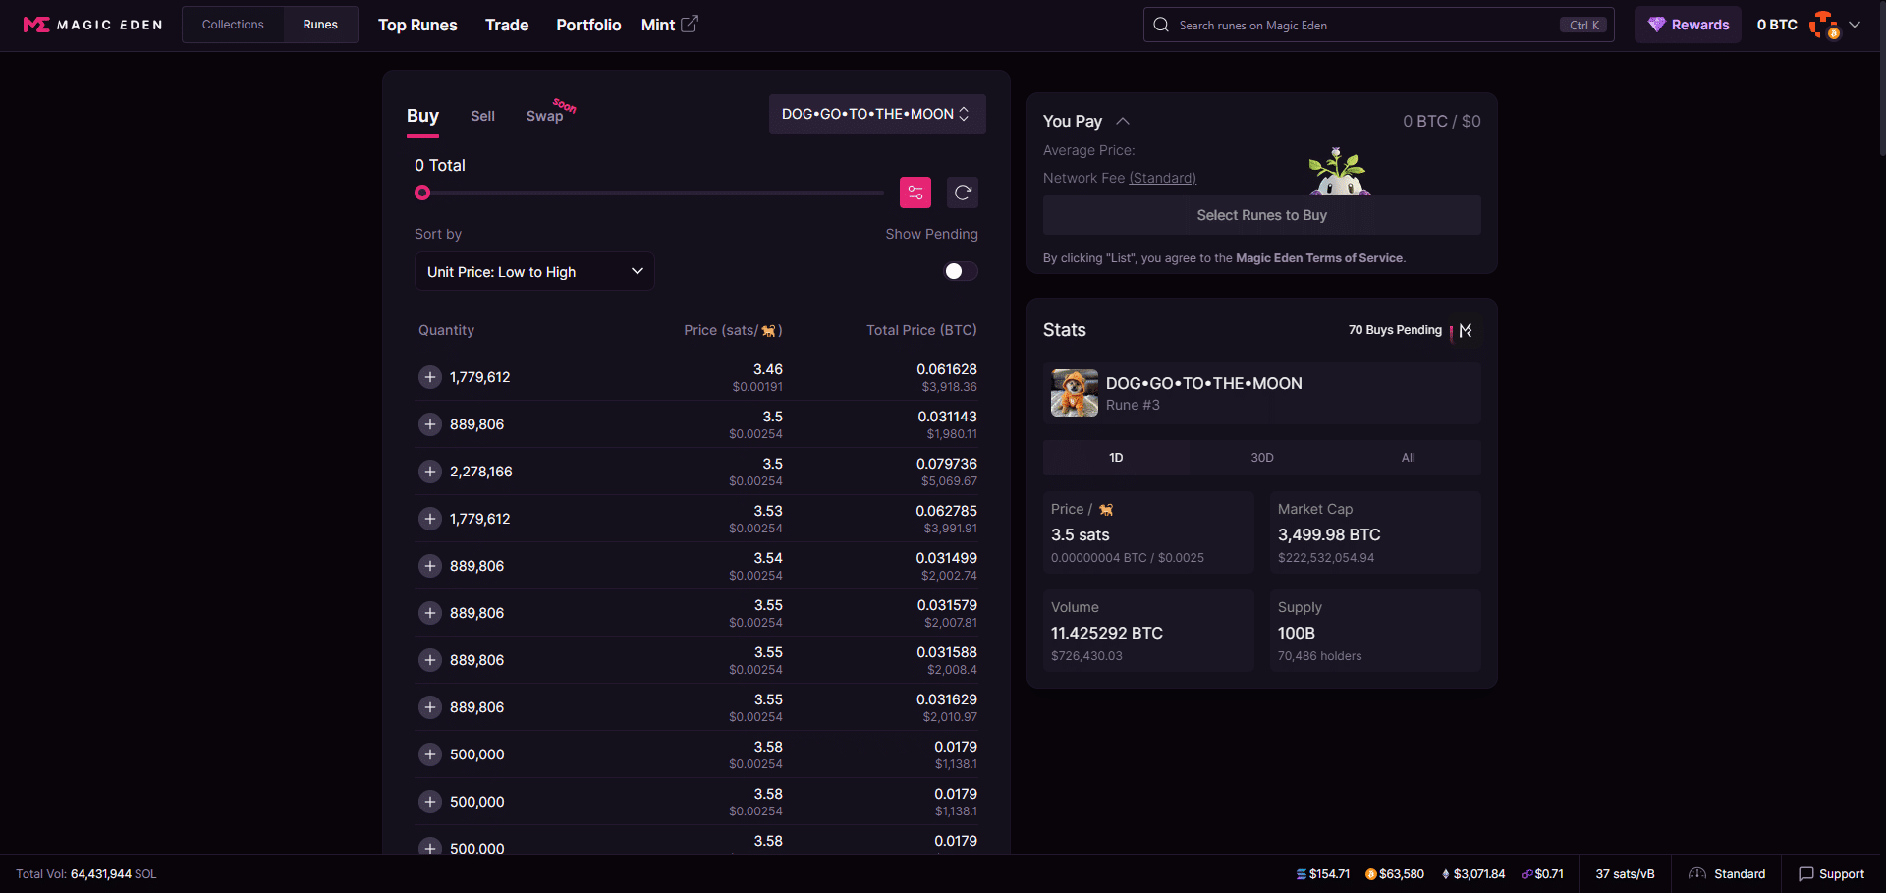Click the Magic Eden icon beside Buys Pending
This screenshot has width=1886, height=893.
[1466, 330]
